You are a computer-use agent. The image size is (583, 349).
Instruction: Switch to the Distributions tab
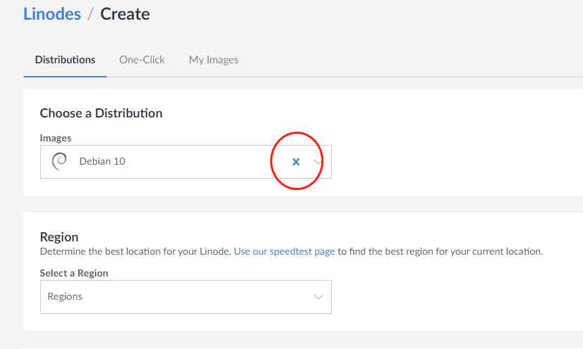65,60
